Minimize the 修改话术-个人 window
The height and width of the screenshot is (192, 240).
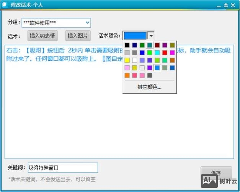coord(219,6)
